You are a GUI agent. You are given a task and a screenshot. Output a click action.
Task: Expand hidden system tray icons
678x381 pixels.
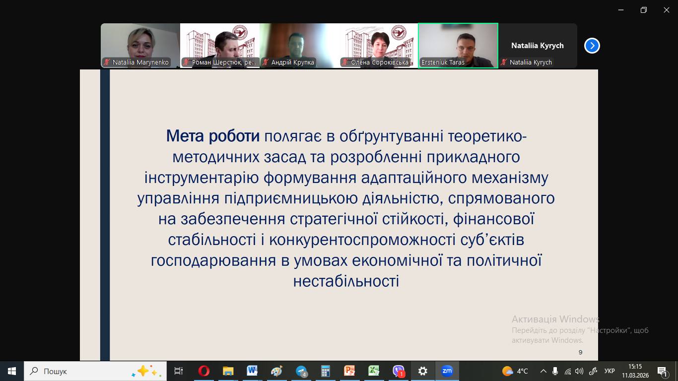pos(543,371)
